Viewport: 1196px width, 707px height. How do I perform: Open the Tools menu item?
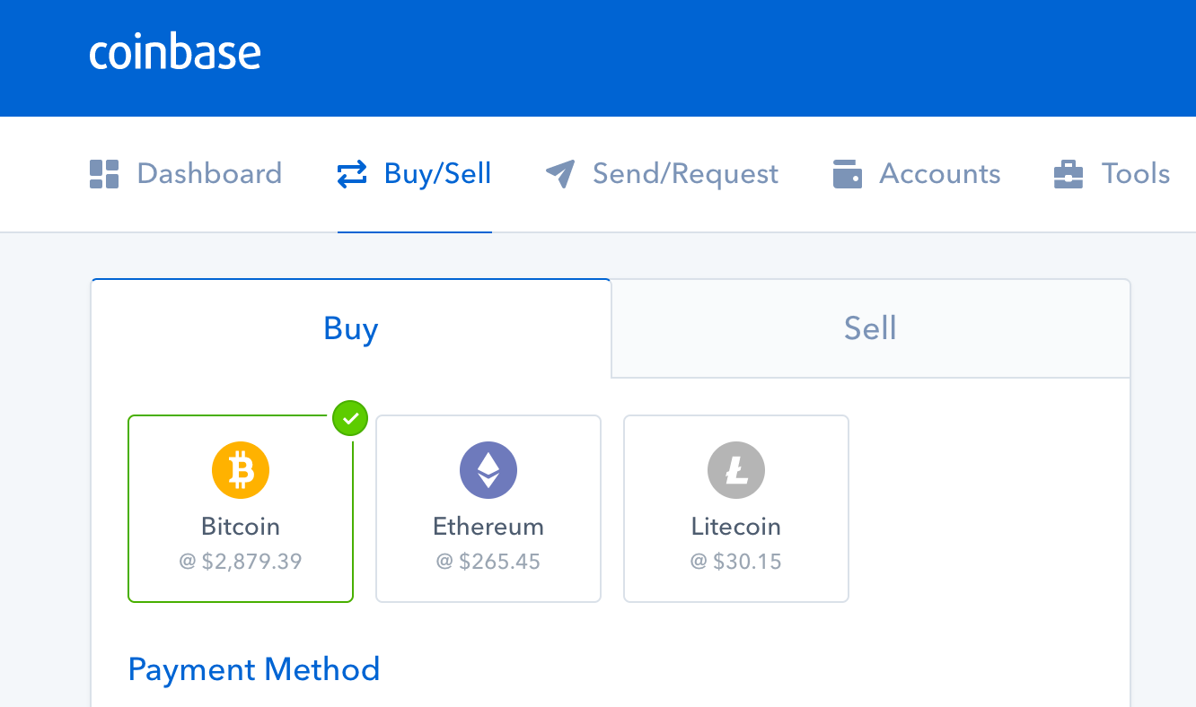click(x=1136, y=174)
